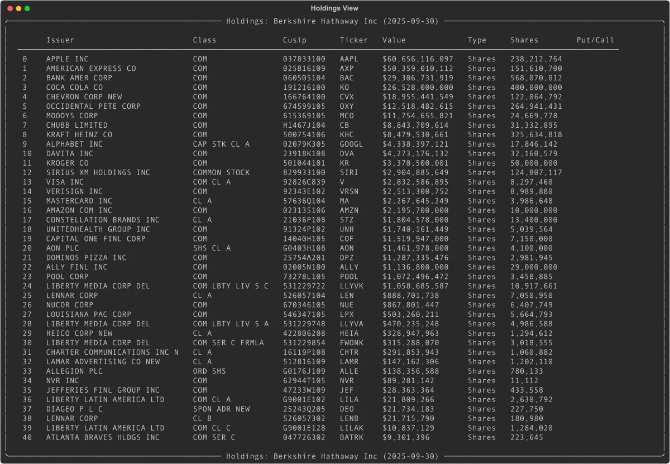Click the VRSN ticker cell

[x=349, y=192]
